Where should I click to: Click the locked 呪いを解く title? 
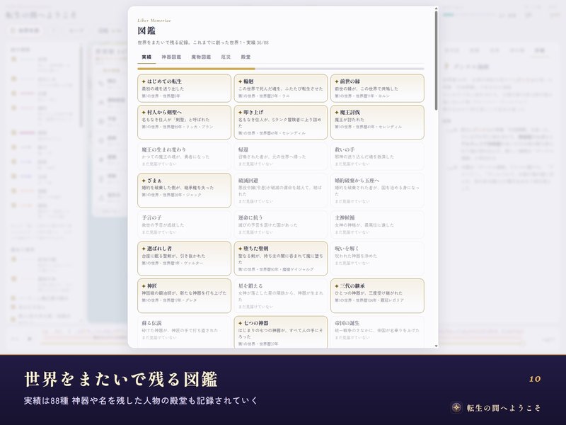[347, 249]
